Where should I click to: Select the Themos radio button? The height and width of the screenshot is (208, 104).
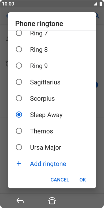[x=19, y=131]
